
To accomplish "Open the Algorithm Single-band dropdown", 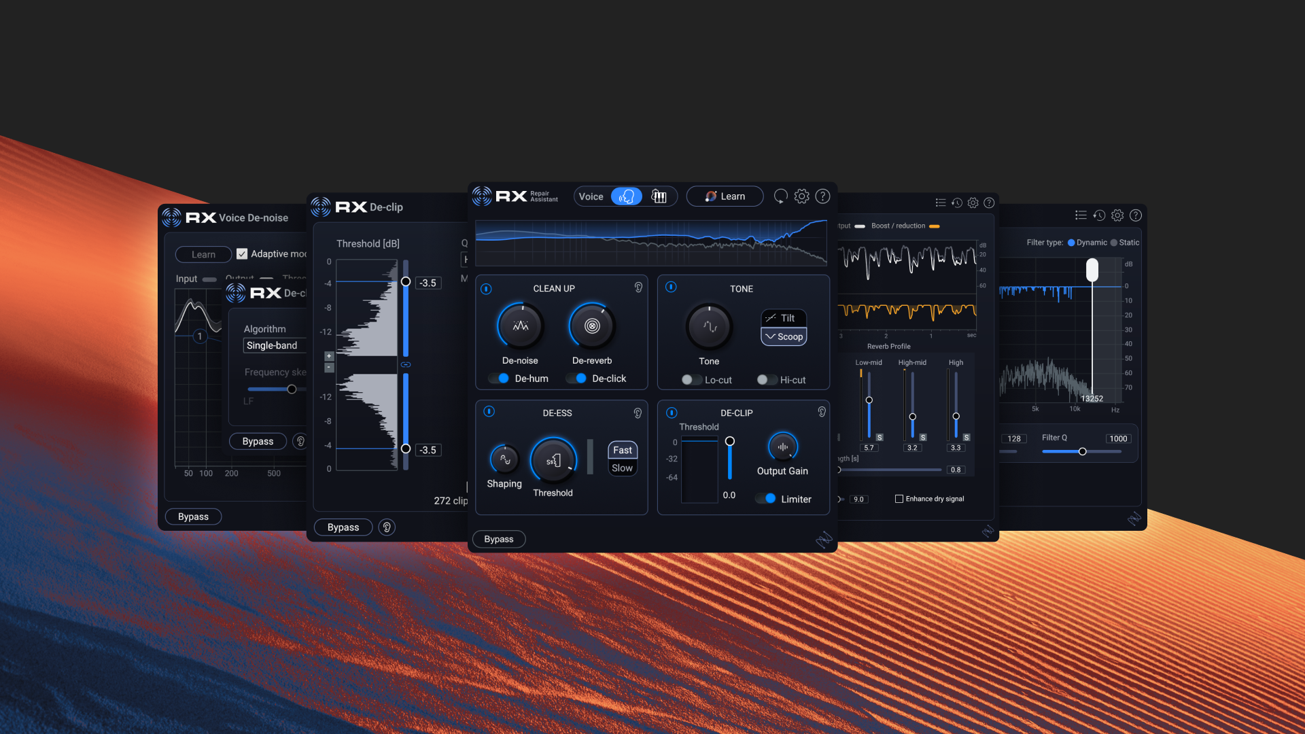I will 275,345.
